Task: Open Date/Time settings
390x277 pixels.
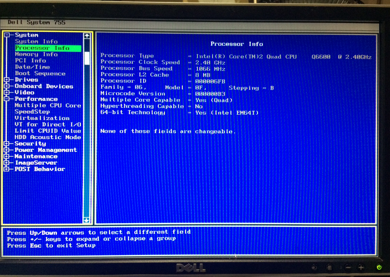Action: click(x=32, y=67)
